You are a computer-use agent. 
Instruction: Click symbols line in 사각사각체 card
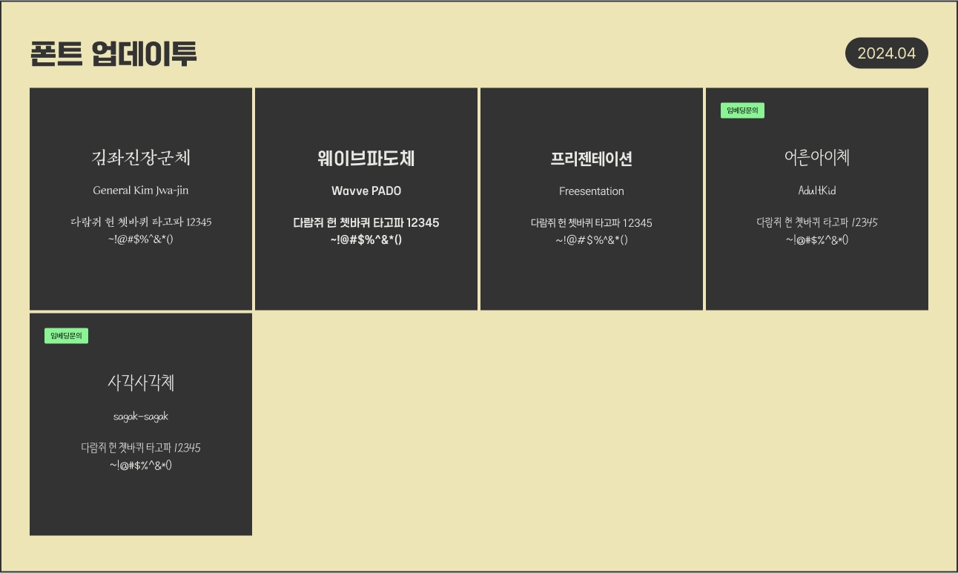tap(141, 465)
